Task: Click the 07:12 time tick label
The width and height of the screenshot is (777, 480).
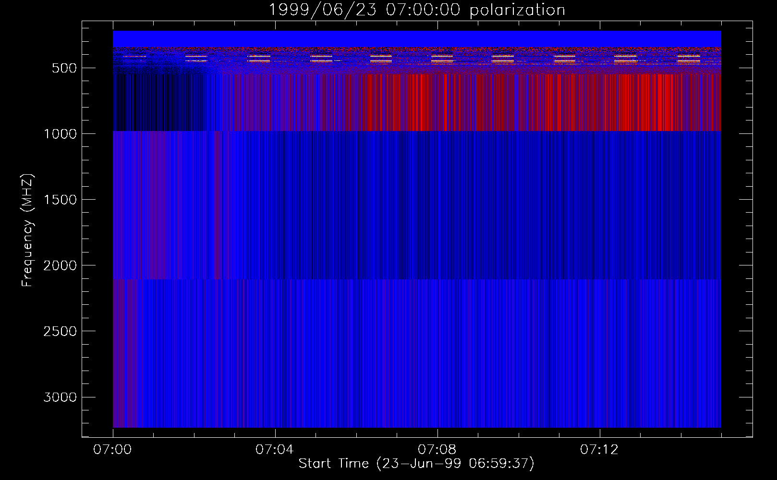Action: (599, 450)
